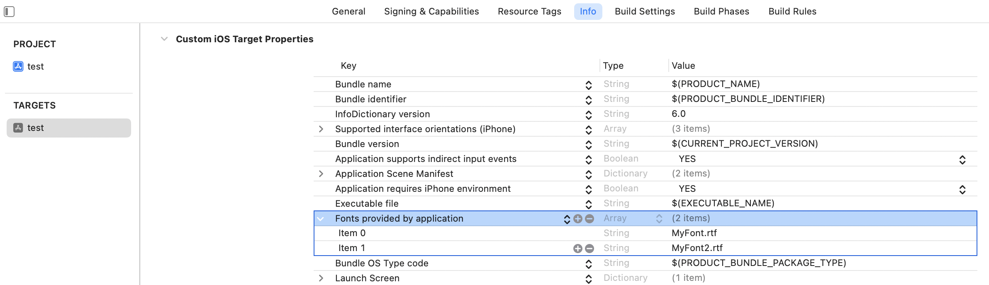Image resolution: width=989 pixels, height=285 pixels.
Task: Expand Application Scene Manifest row
Action: [x=321, y=174]
